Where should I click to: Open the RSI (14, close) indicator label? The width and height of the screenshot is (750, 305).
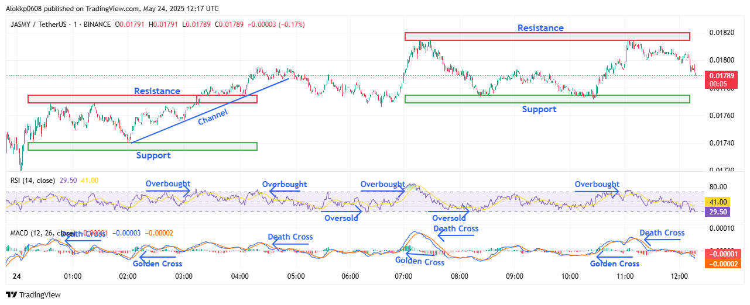point(33,181)
